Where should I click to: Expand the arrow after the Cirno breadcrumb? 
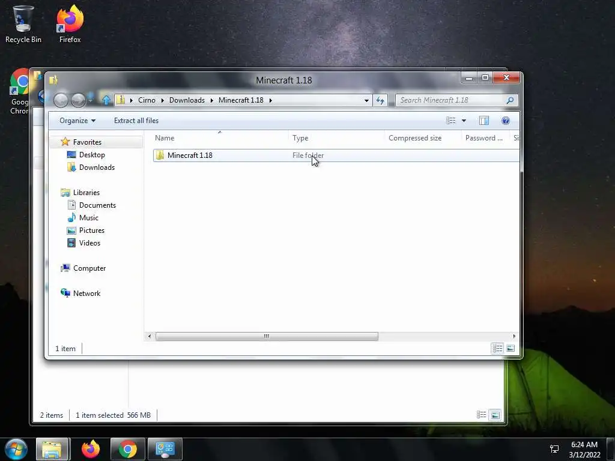(162, 100)
